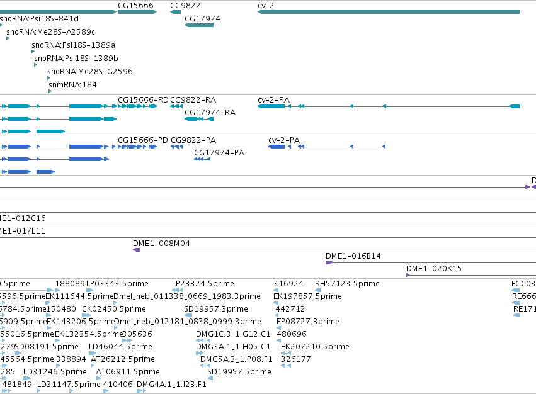Select the 316924 EST label
The width and height of the screenshot is (536, 394).
point(288,284)
